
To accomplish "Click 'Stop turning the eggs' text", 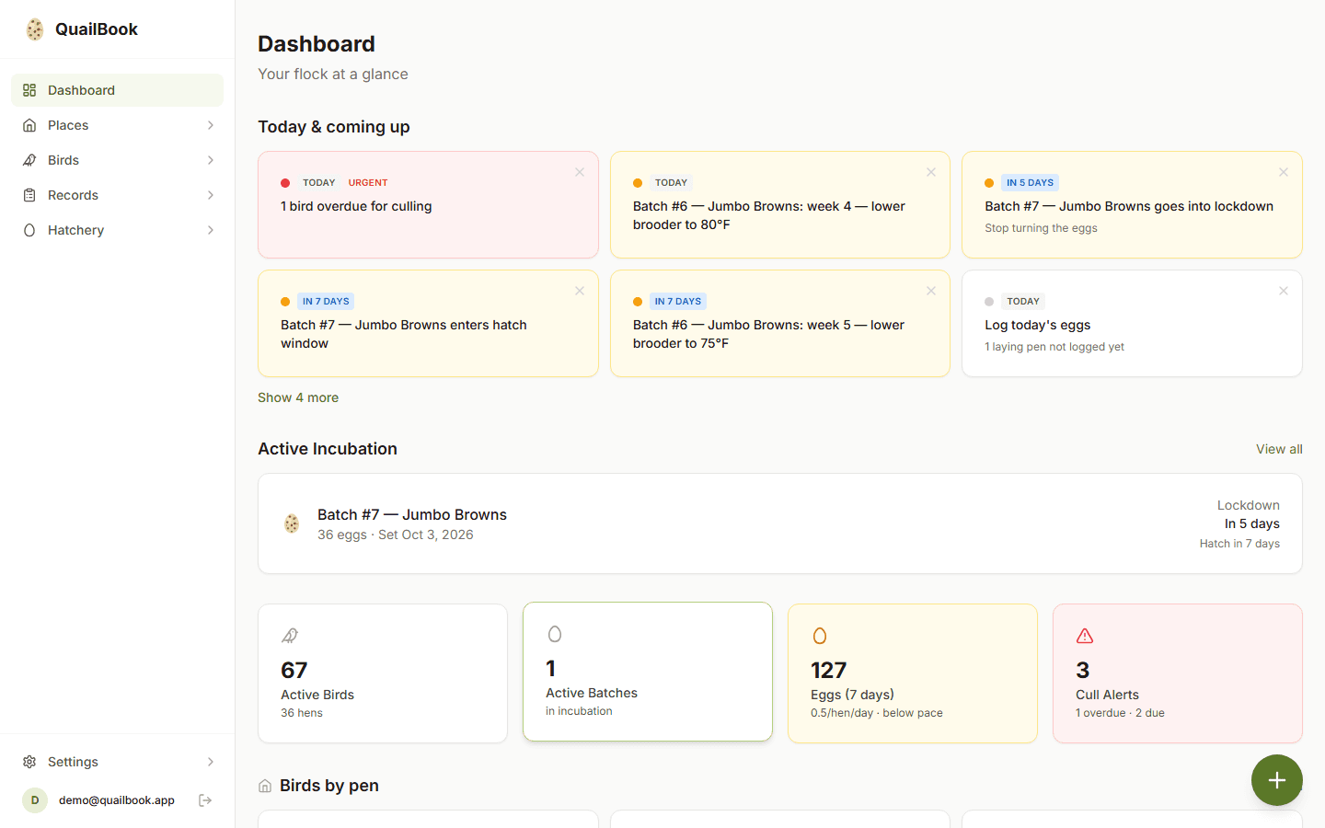I will click(x=1041, y=228).
